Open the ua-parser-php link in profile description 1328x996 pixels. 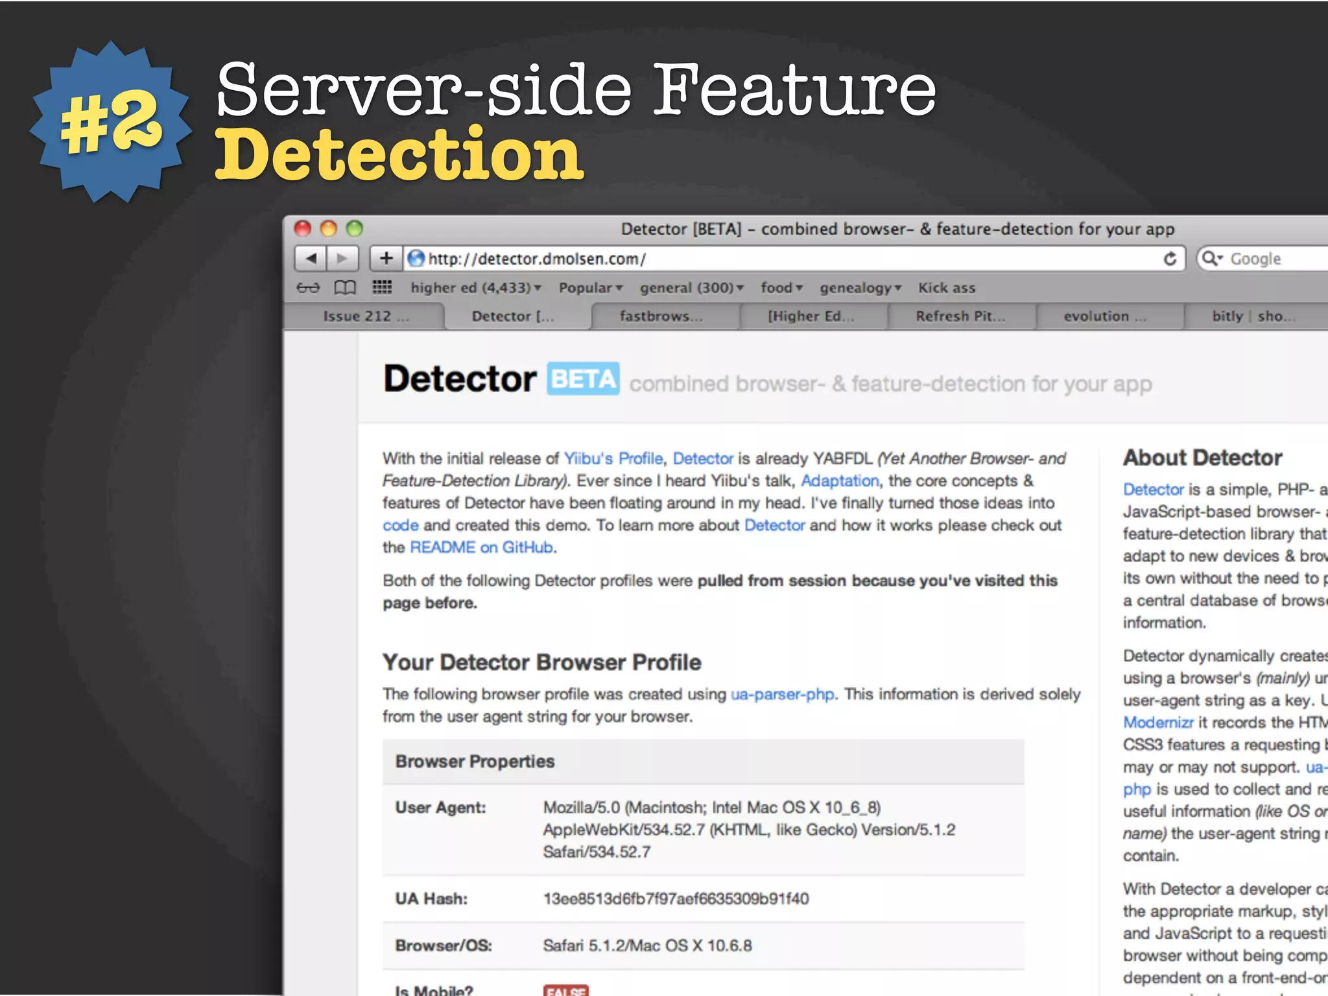pos(782,694)
